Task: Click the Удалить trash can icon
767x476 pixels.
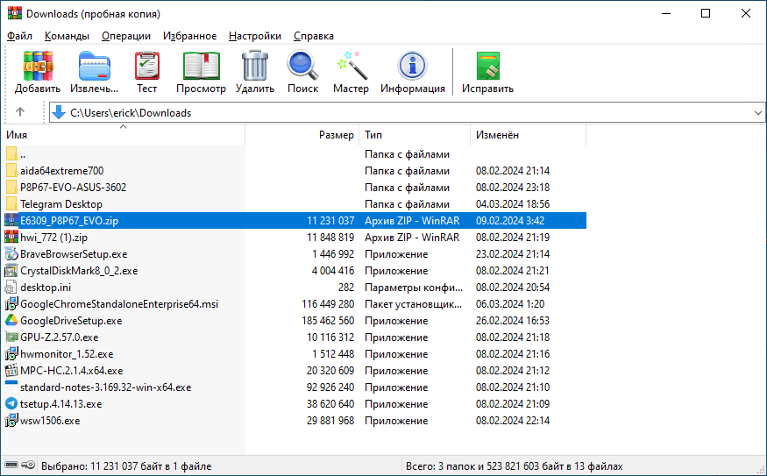Action: 255,66
